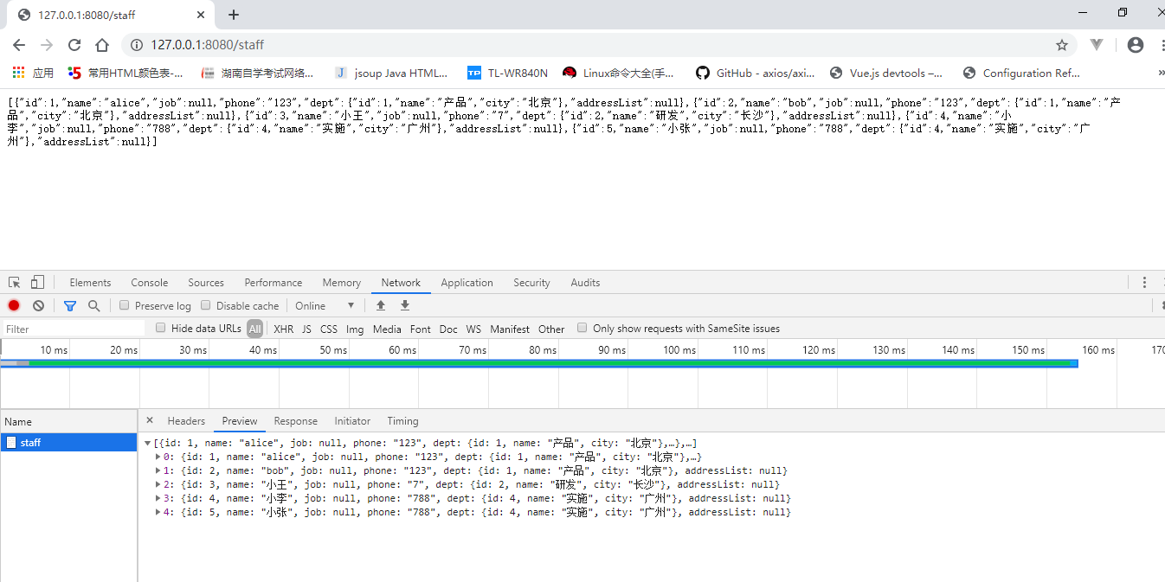Show the request Headers tab
This screenshot has height=582, width=1165.
point(186,421)
